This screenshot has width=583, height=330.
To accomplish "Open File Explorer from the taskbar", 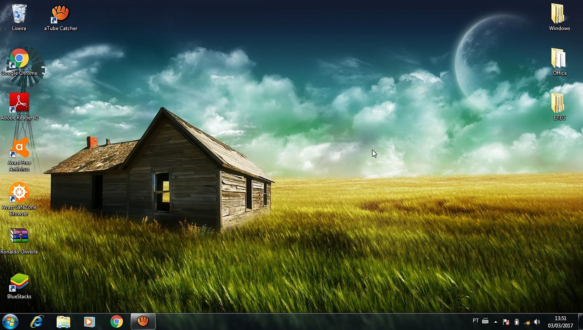I will 64,322.
